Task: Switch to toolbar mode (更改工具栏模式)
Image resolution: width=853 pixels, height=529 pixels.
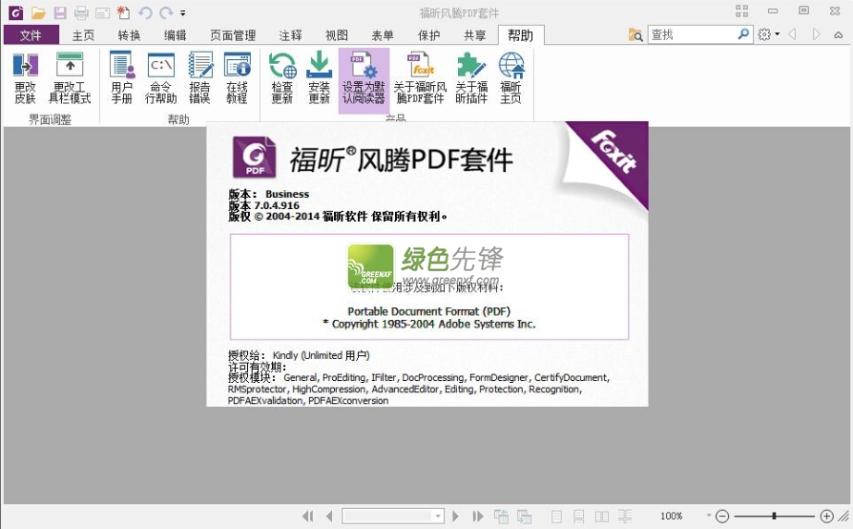Action: tap(70, 78)
